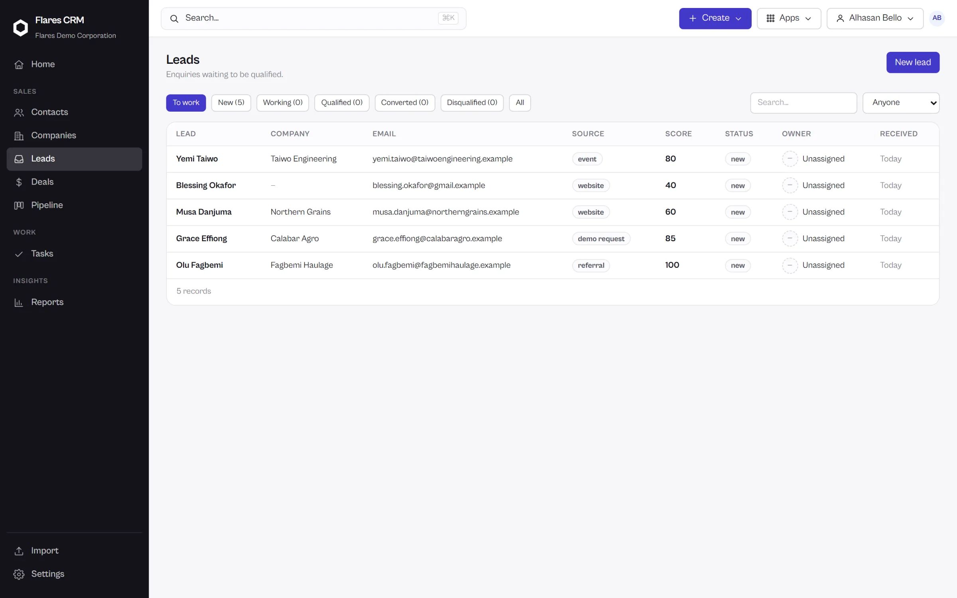This screenshot has height=598, width=957.
Task: Open the Blessing Okafor lead
Action: coord(206,185)
